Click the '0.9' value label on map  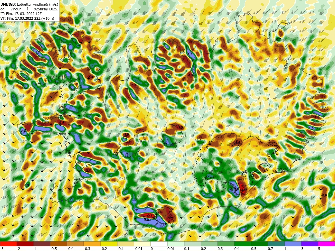point(27,185)
